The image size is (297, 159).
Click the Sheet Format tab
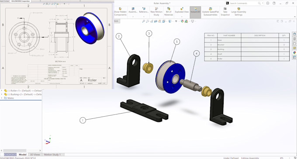point(4,1)
